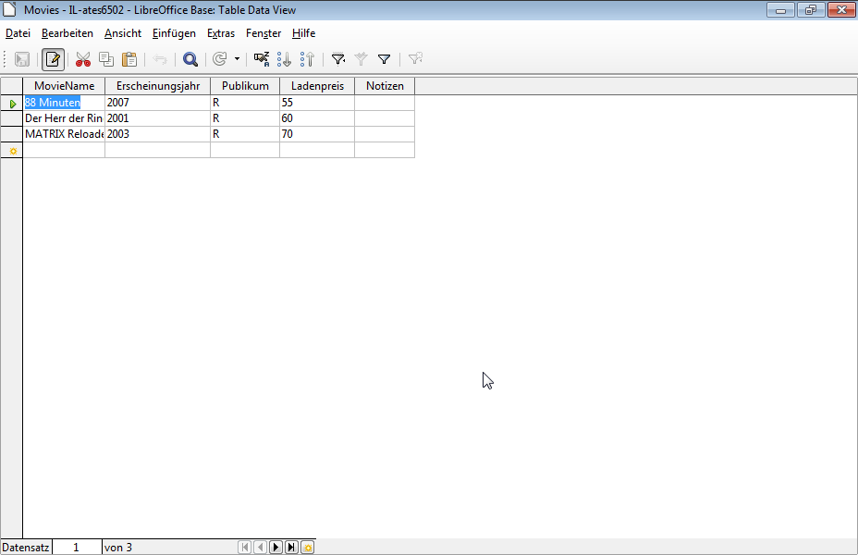Open the Fenster menu

pos(264,33)
